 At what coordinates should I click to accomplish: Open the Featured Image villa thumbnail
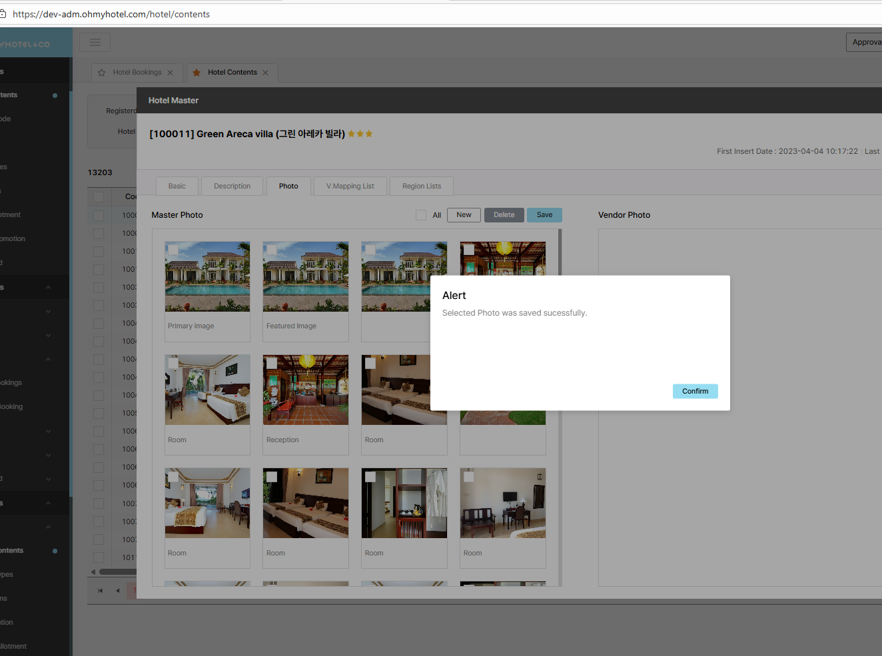(306, 276)
